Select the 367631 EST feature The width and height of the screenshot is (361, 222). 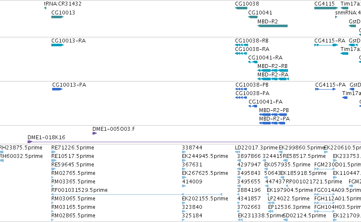point(184,169)
